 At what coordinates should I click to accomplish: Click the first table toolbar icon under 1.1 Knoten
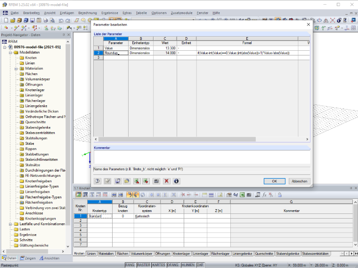[x=79, y=195]
